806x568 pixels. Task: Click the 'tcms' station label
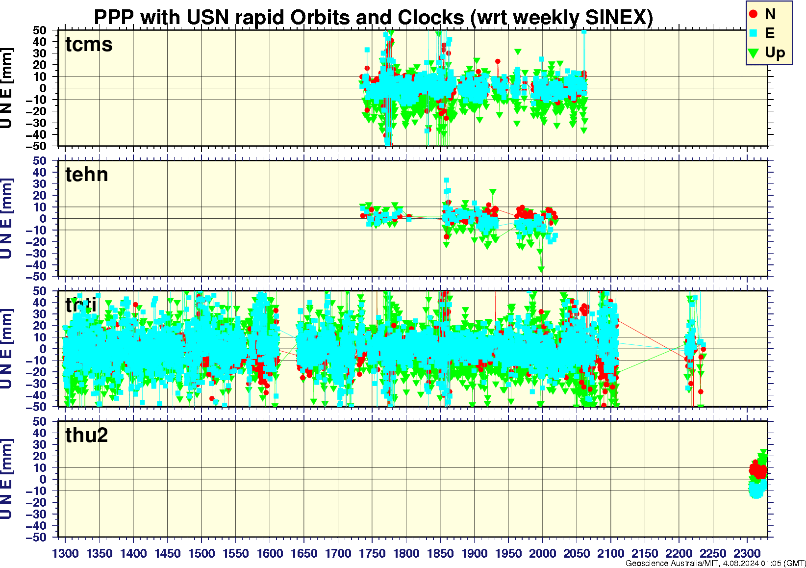(x=89, y=44)
